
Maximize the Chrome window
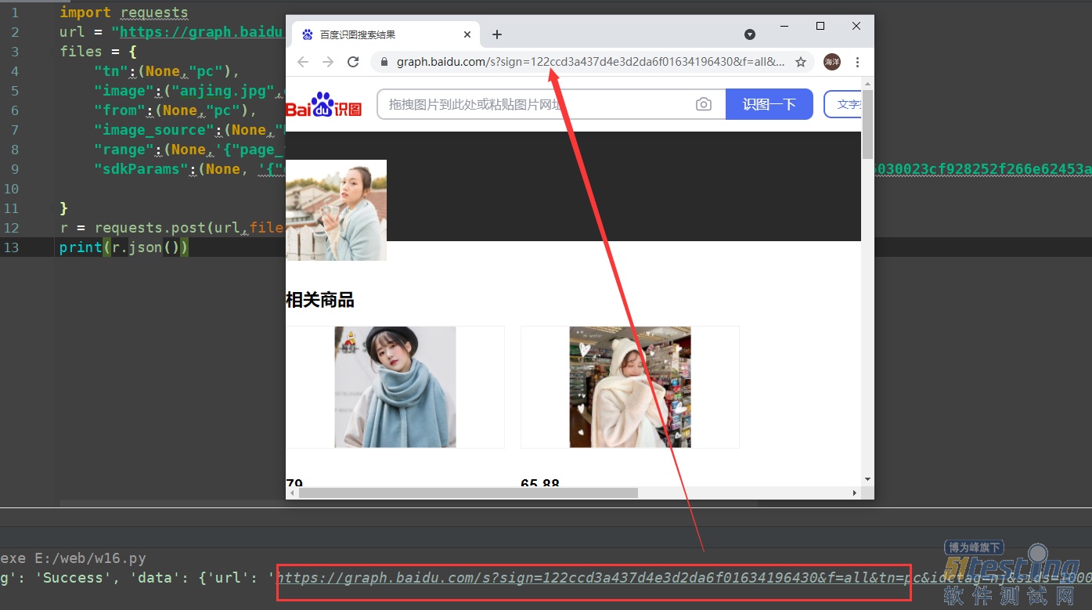(820, 26)
